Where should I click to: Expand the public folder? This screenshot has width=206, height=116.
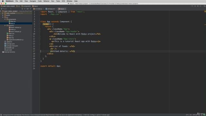pyautogui.click(x=3, y=15)
